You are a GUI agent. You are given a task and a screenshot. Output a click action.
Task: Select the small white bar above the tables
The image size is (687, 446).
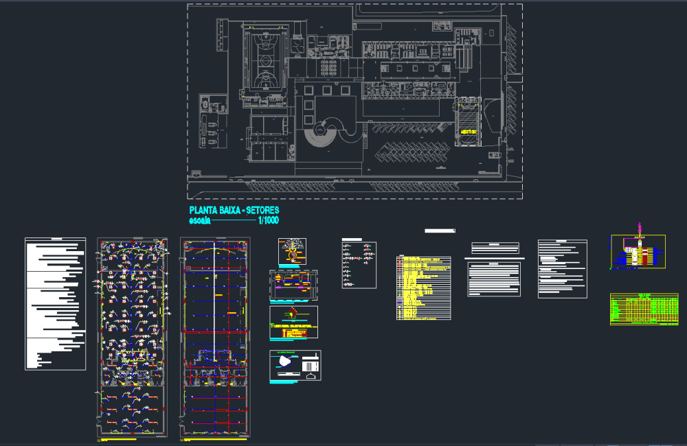[x=440, y=231]
